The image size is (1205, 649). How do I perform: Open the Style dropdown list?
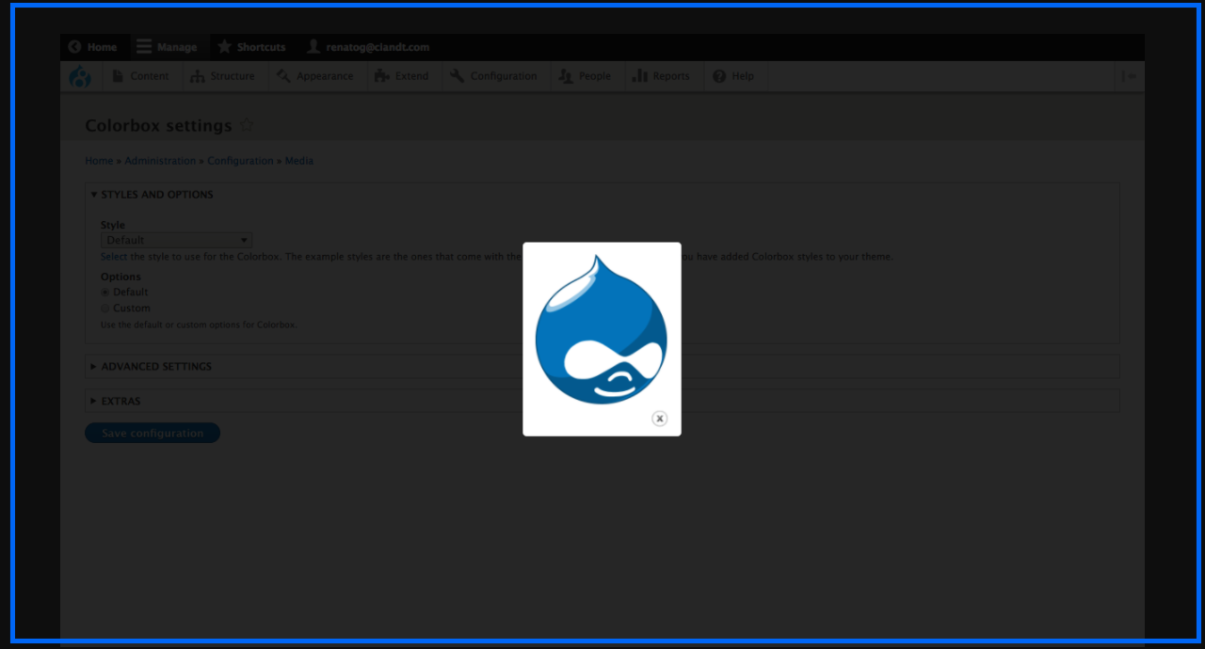tap(176, 241)
